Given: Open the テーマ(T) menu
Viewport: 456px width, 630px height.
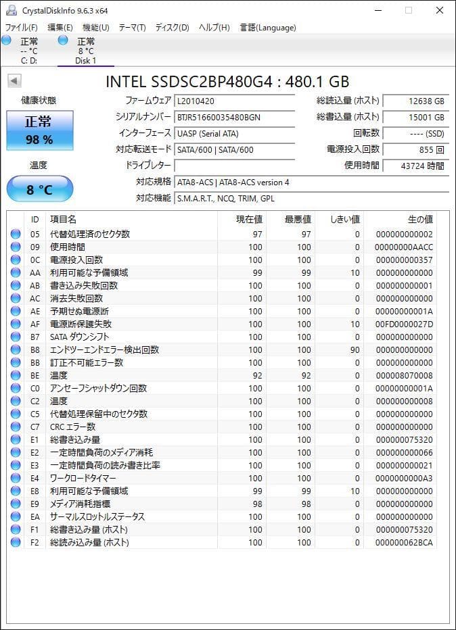Looking at the screenshot, I should 132,27.
